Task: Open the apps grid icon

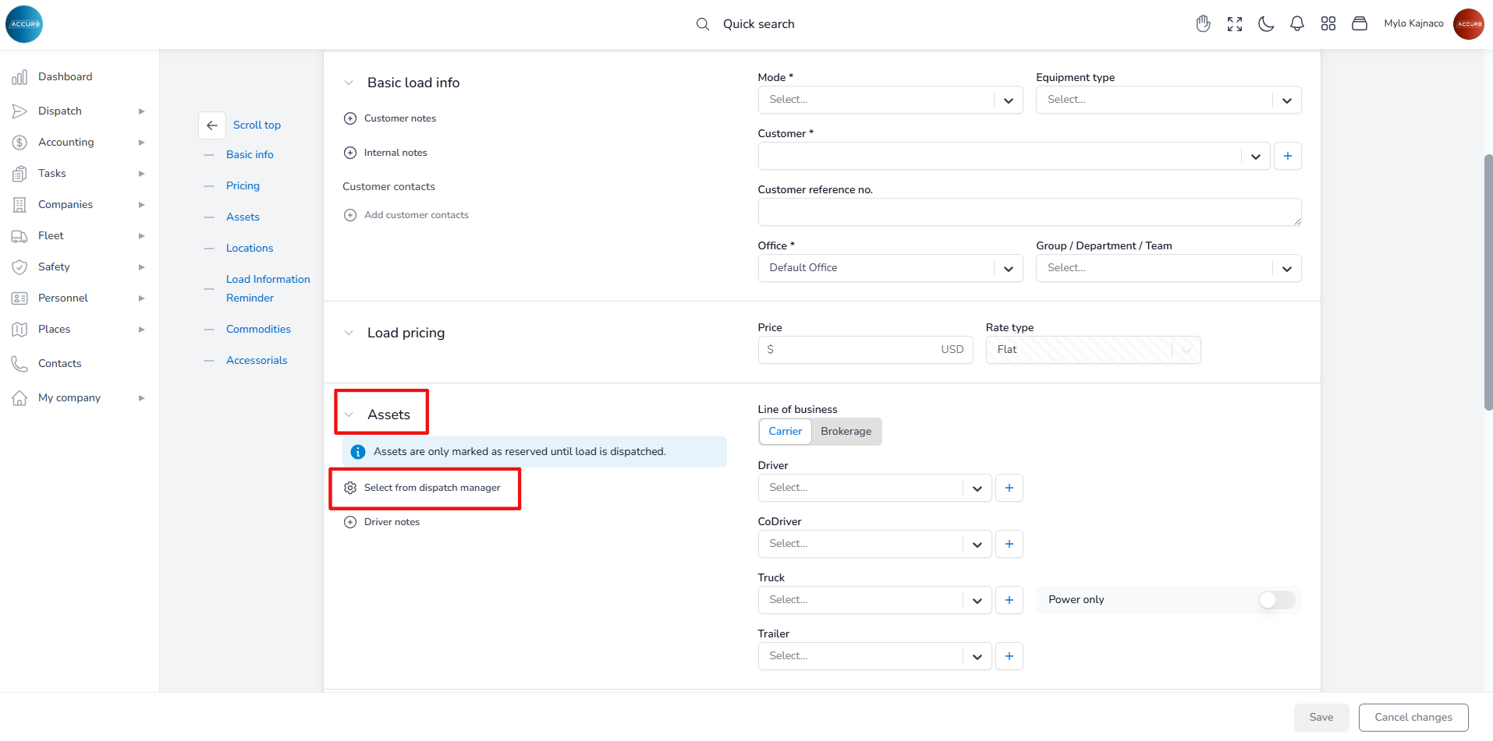Action: pyautogui.click(x=1328, y=24)
